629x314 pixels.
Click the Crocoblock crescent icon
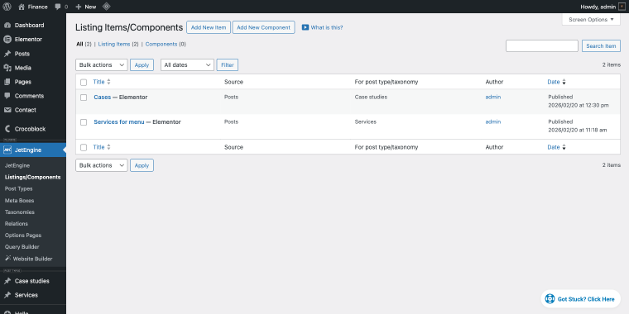click(7, 129)
